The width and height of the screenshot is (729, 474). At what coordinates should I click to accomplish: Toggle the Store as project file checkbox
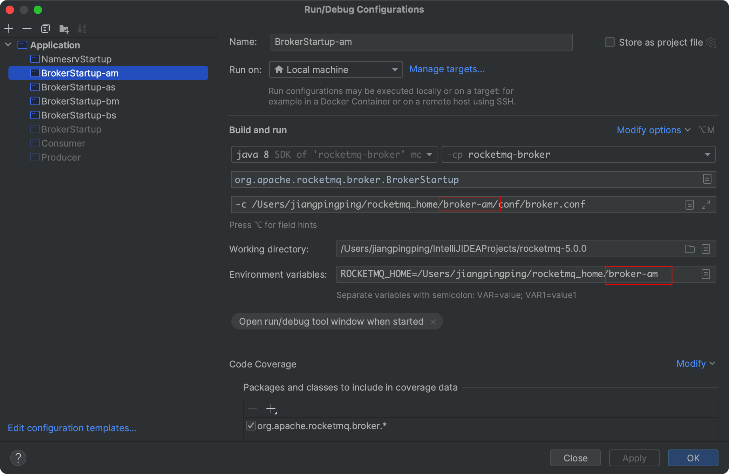pos(610,41)
